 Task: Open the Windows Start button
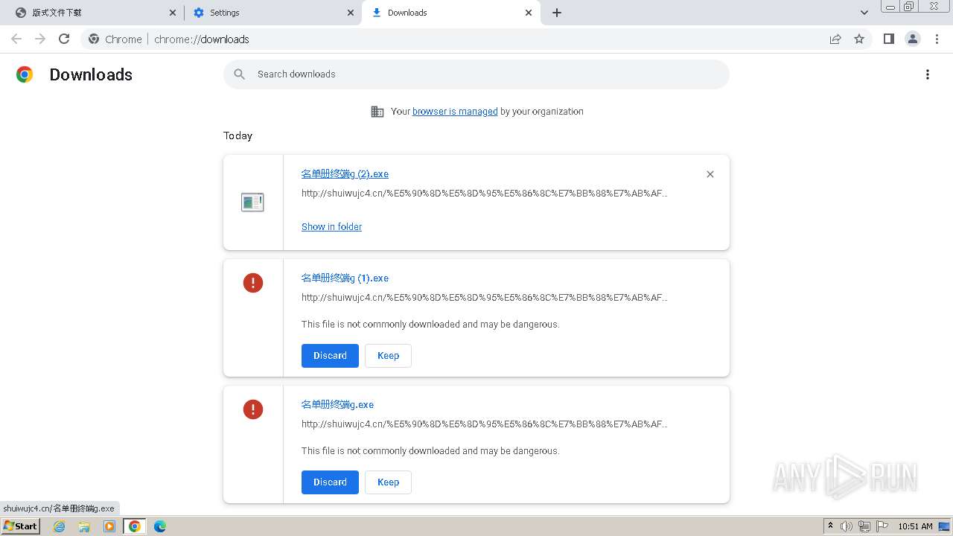[x=20, y=526]
